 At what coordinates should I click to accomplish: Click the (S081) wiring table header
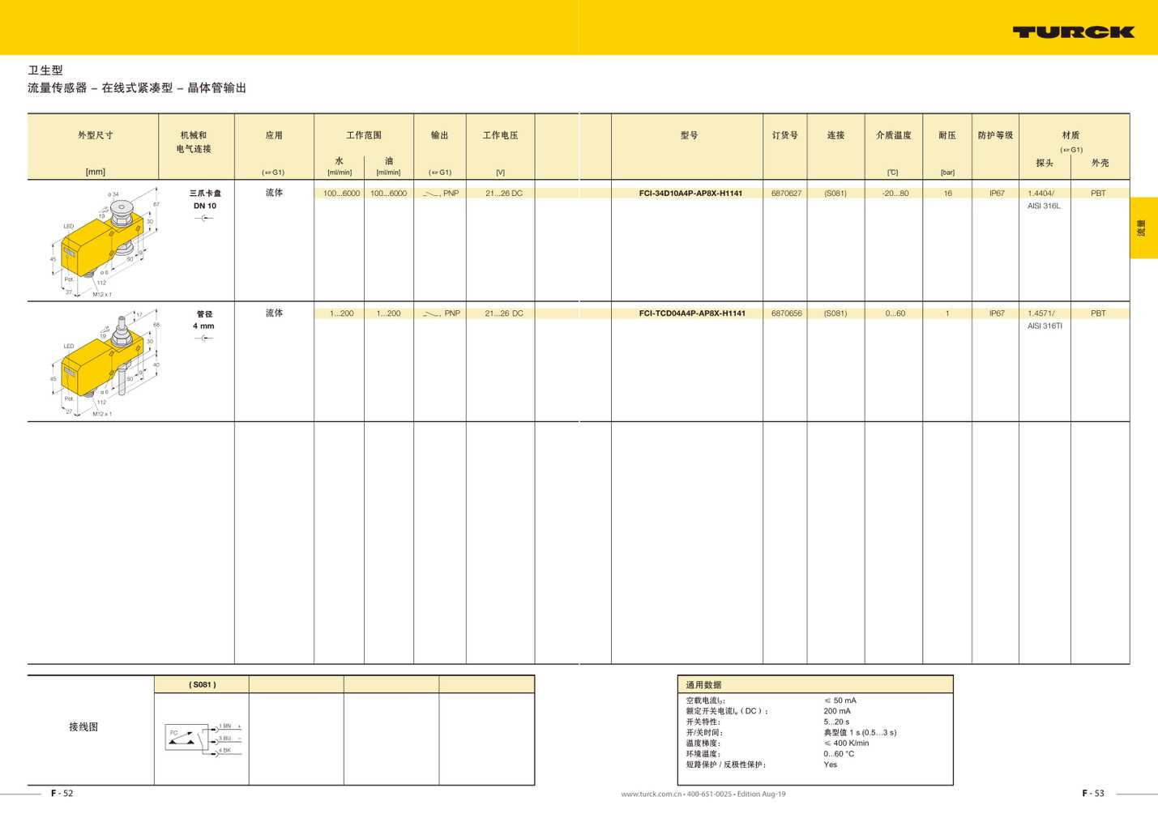pyautogui.click(x=203, y=684)
